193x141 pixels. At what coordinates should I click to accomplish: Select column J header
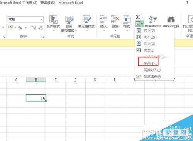[76, 80]
